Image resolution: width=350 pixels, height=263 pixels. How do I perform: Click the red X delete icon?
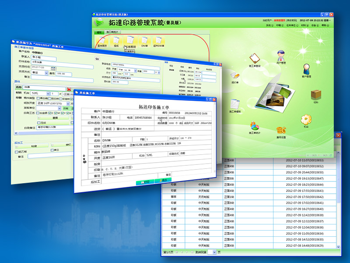[x=69, y=88]
